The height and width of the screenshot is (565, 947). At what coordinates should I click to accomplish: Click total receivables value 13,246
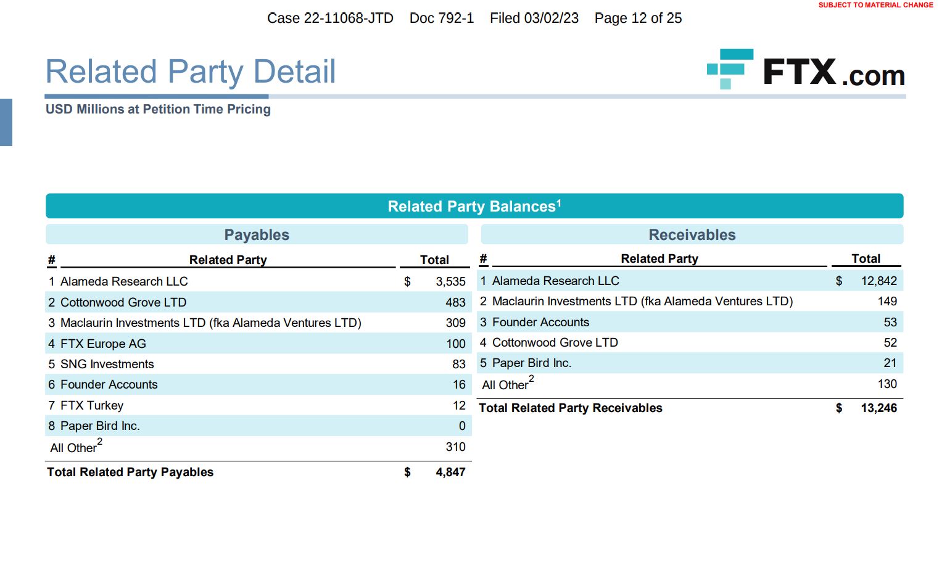879,408
